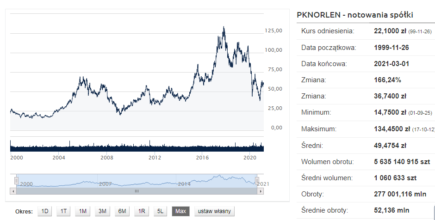
Task: Click the 2017 peak on price chart
Action: pos(224,29)
